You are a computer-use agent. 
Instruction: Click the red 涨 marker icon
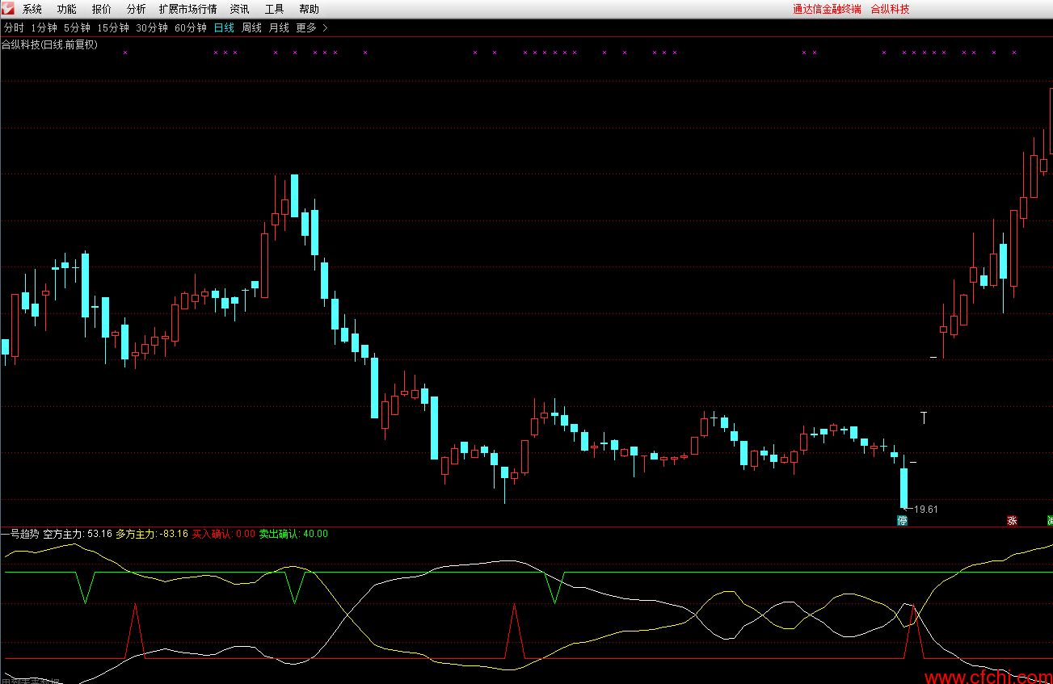point(1011,521)
